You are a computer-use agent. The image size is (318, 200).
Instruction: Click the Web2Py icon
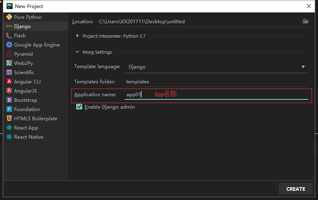pos(9,63)
